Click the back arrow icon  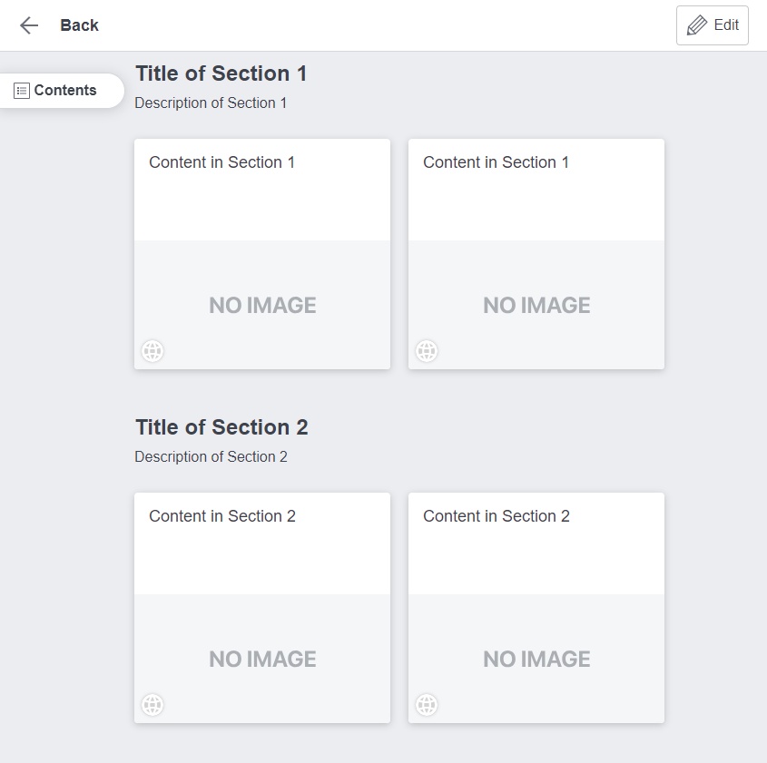29,25
